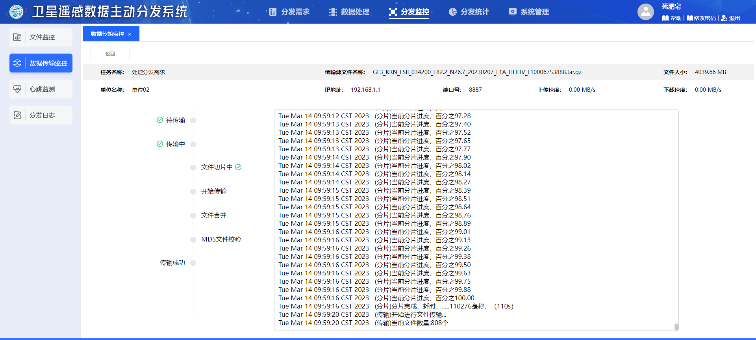Click the green check beside 待传输
The image size is (756, 340).
point(160,120)
